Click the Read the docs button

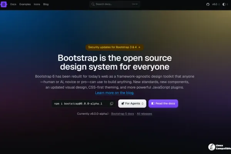tap(163, 104)
